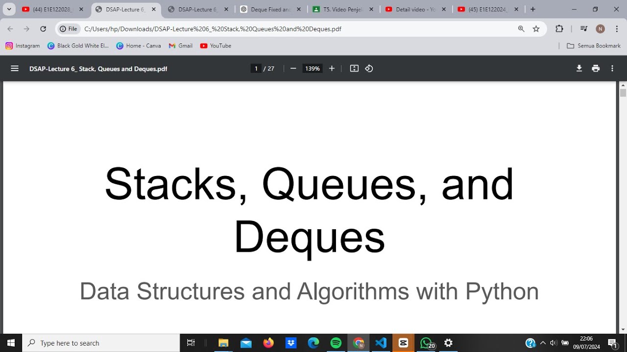
Task: Open the YouTube bookmark
Action: (x=216, y=45)
